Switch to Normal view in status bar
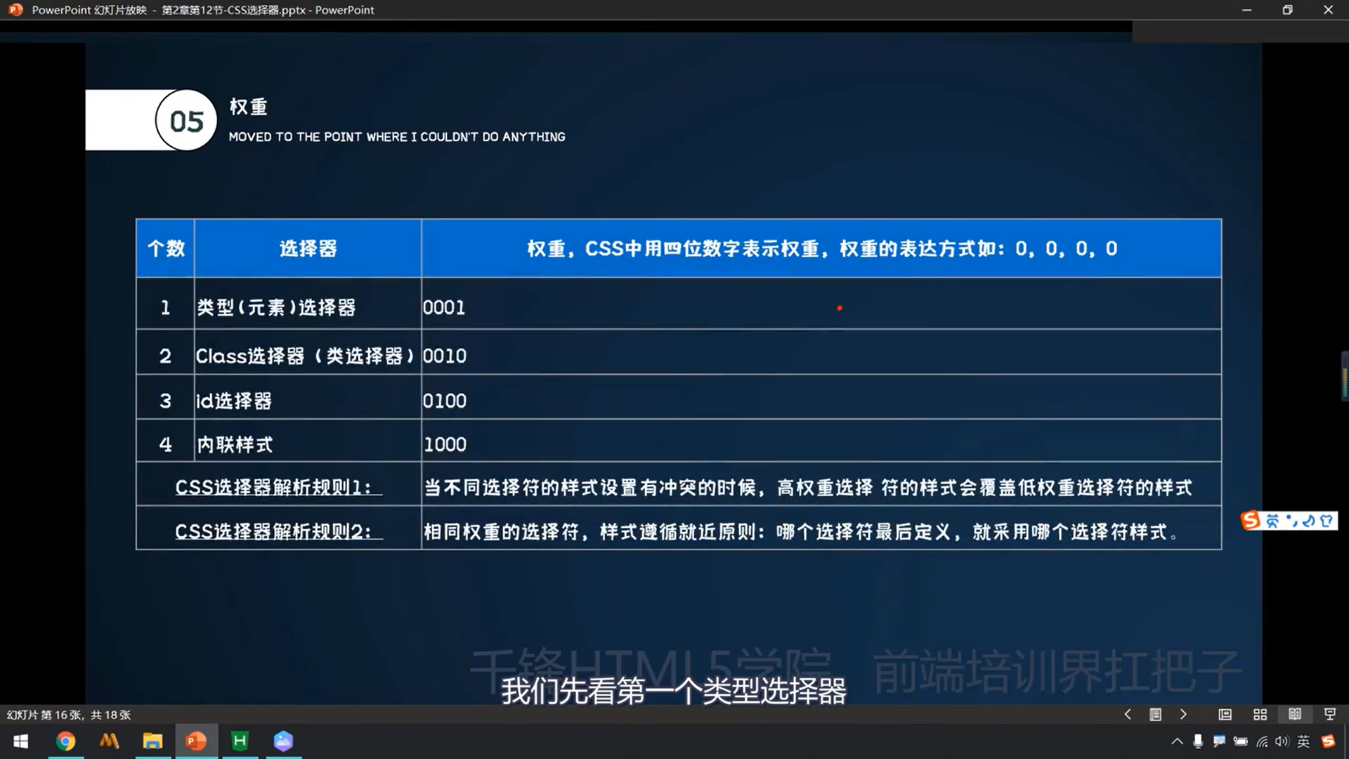The image size is (1349, 759). point(1225,715)
